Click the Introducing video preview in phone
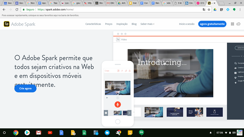244x137 pixels. tap(118, 88)
